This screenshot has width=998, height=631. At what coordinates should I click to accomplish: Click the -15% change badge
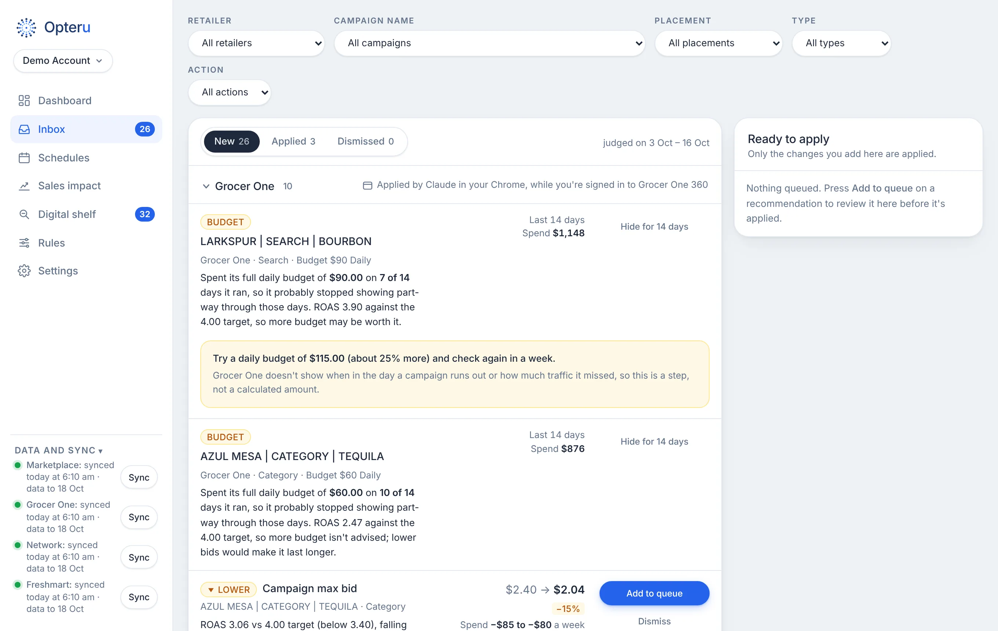pos(568,609)
